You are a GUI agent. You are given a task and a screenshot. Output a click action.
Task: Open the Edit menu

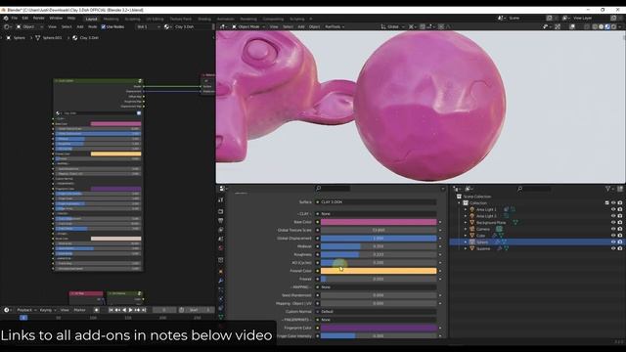(x=25, y=18)
